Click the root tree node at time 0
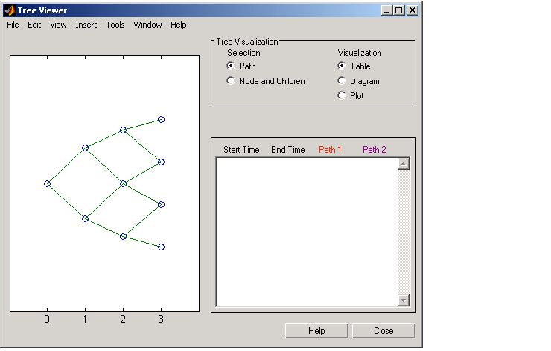Image resolution: width=551 pixels, height=351 pixels. (x=47, y=183)
